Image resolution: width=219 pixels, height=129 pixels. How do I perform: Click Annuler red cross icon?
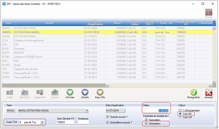pos(209,93)
